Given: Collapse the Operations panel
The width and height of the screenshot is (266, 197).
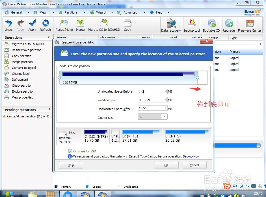Looking at the screenshot, I should [49, 37].
